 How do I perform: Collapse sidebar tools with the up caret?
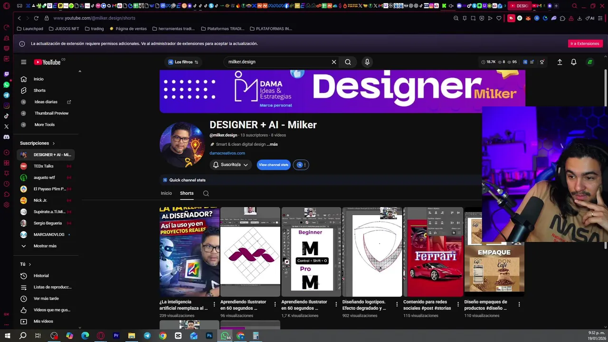click(x=80, y=71)
